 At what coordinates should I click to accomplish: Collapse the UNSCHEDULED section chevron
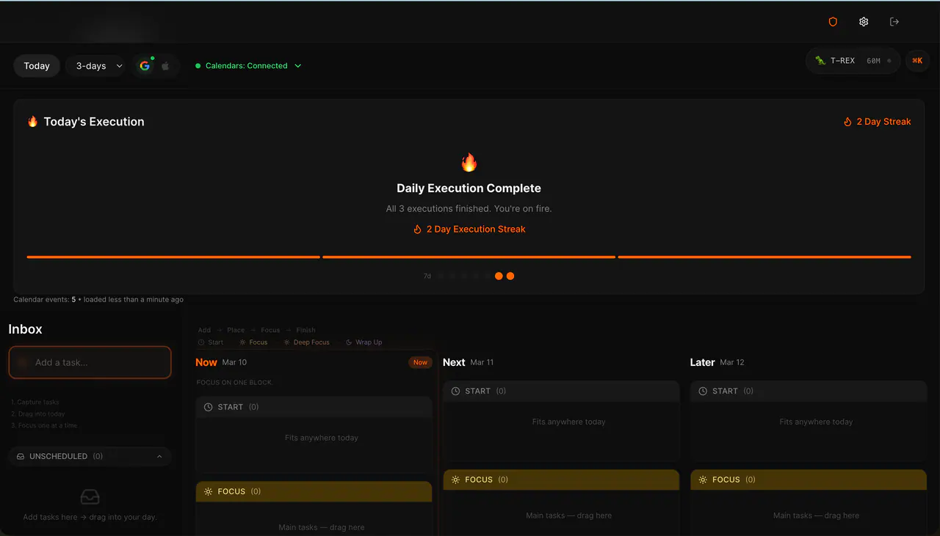pyautogui.click(x=160, y=456)
